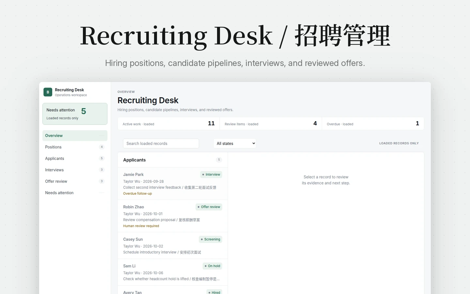Select Overview in the sidebar
Screen dimensions: 470x294
[x=75, y=136]
